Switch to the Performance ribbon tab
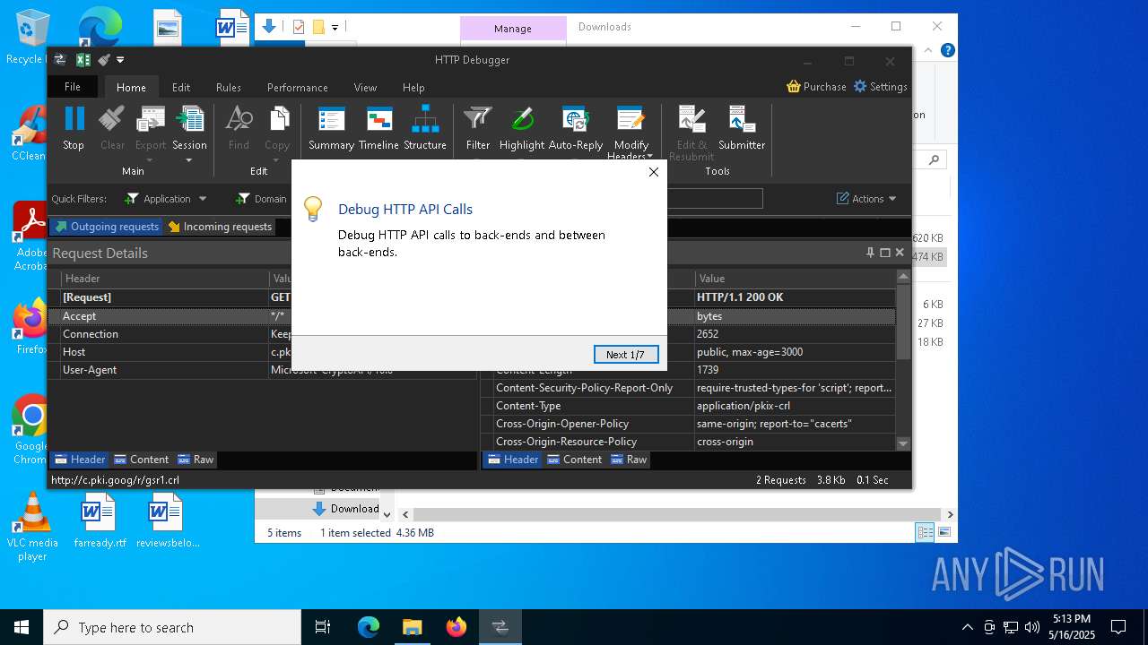This screenshot has width=1148, height=645. click(297, 87)
